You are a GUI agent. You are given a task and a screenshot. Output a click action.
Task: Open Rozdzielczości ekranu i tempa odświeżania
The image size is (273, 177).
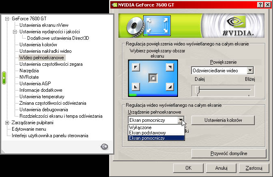pyautogui.click(x=61, y=116)
